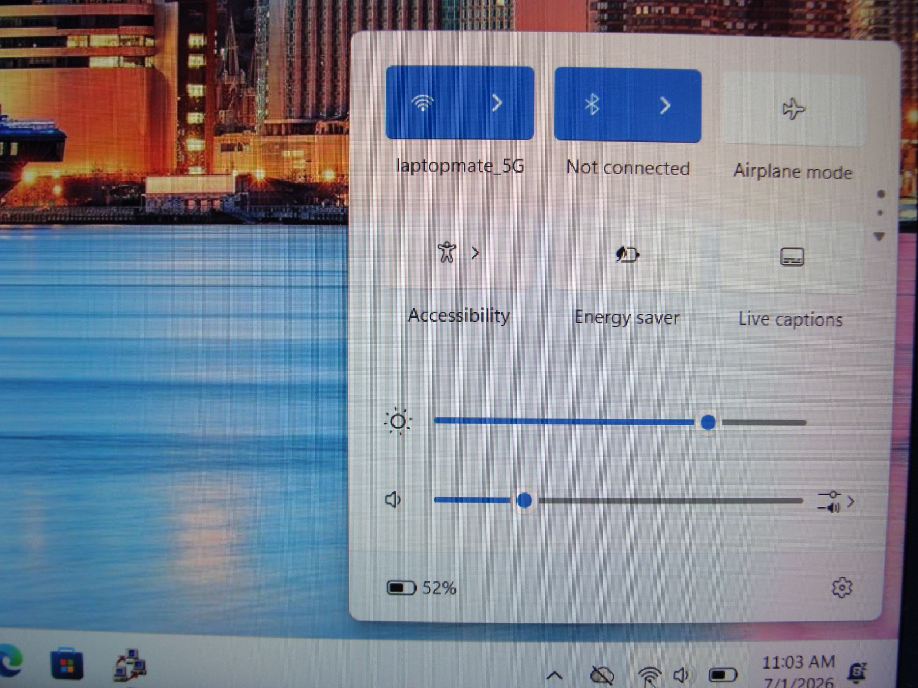Open all settings gear icon

[x=842, y=588]
